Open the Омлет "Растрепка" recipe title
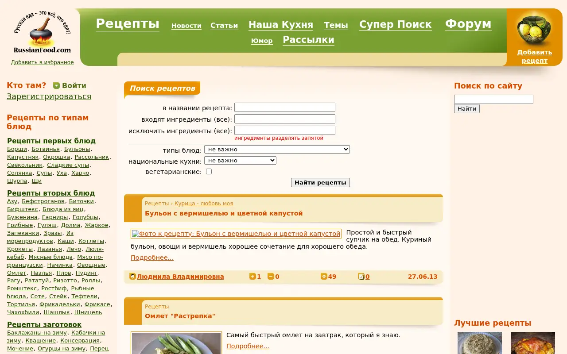The image size is (567, 354). [180, 316]
